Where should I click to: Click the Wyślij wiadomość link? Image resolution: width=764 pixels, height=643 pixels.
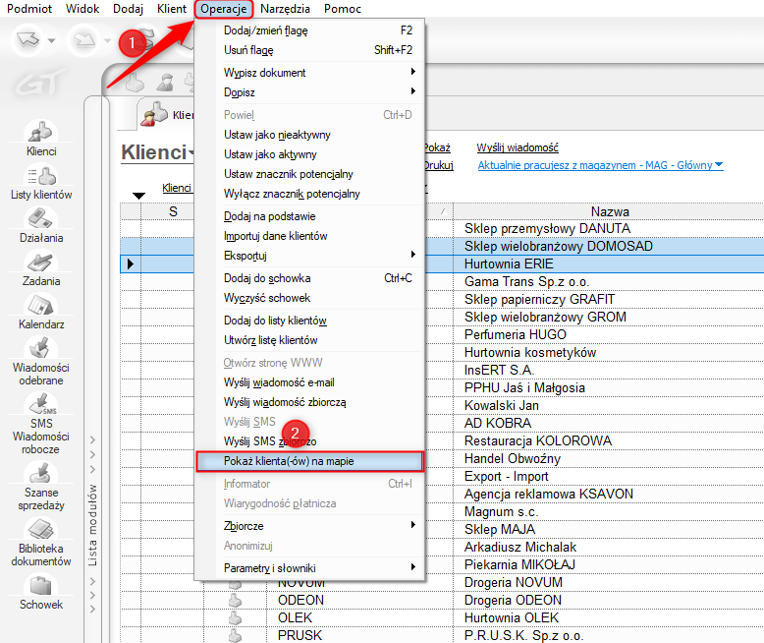(518, 147)
